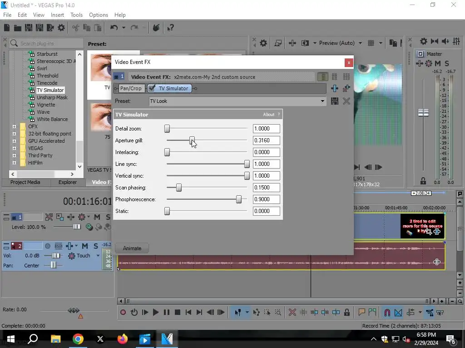Expand the 32-bit floating point folder
The width and height of the screenshot is (465, 348).
click(14, 134)
